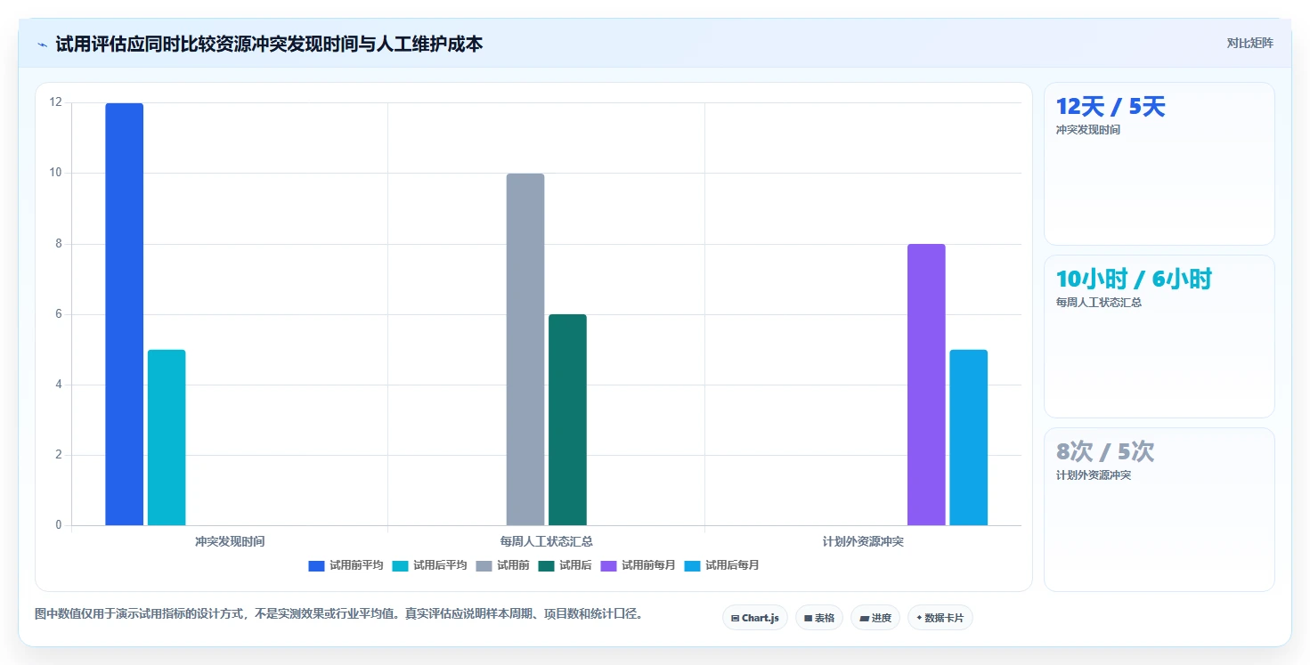The height and width of the screenshot is (665, 1310).
Task: Click the 计划外资源冲突 x-axis label
Action: coord(863,541)
